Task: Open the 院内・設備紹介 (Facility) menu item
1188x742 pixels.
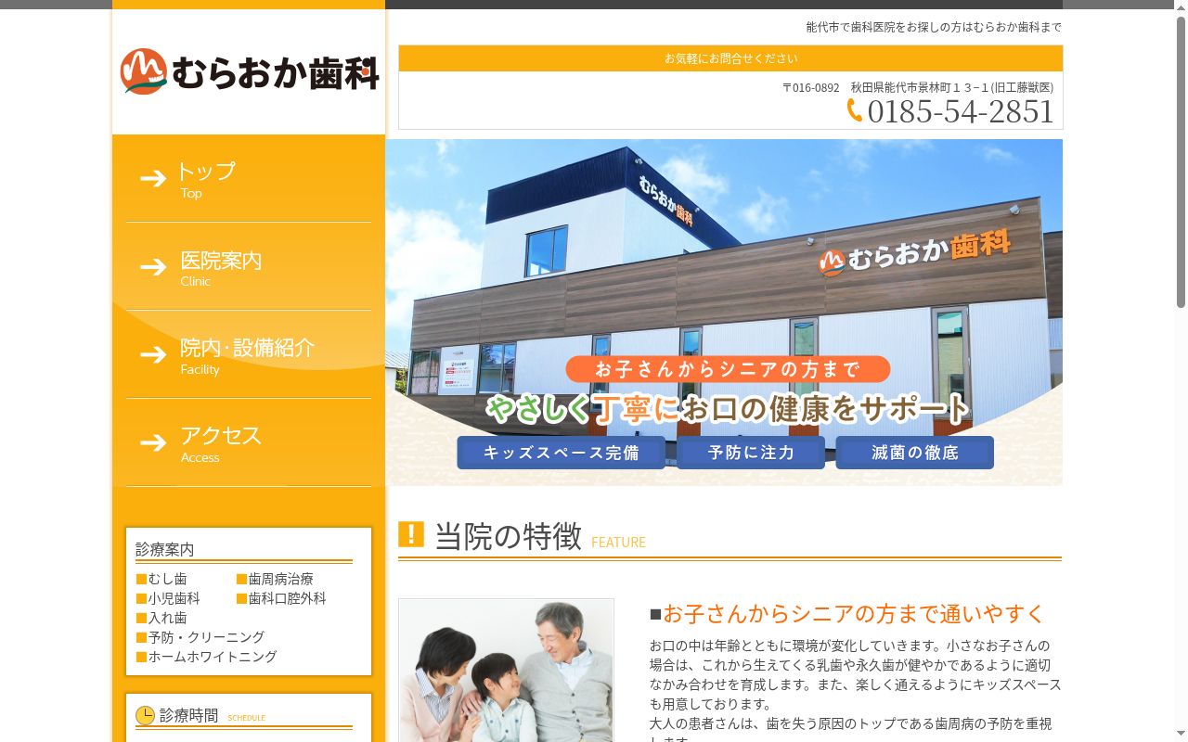Action: point(249,354)
